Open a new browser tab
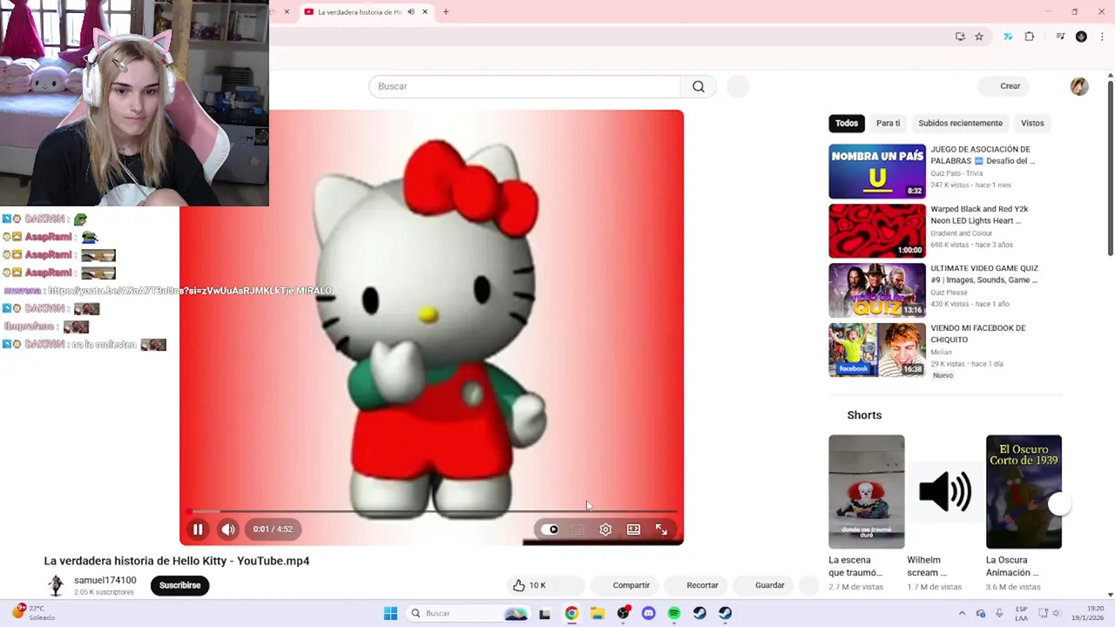The image size is (1115, 627). (x=446, y=12)
